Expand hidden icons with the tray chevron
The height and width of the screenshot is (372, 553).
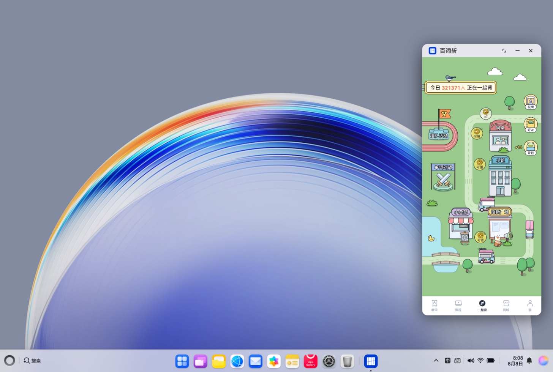(x=436, y=360)
